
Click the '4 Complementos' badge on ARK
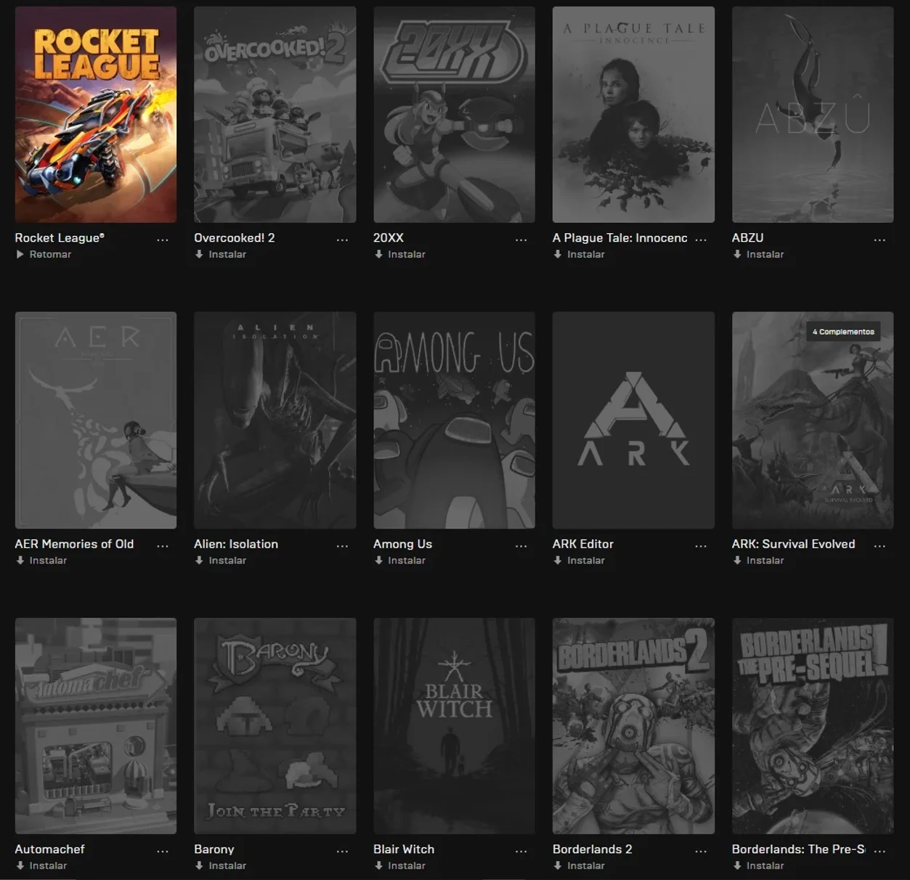pos(843,332)
